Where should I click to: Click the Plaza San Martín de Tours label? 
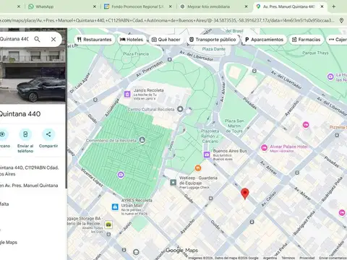click(234, 126)
